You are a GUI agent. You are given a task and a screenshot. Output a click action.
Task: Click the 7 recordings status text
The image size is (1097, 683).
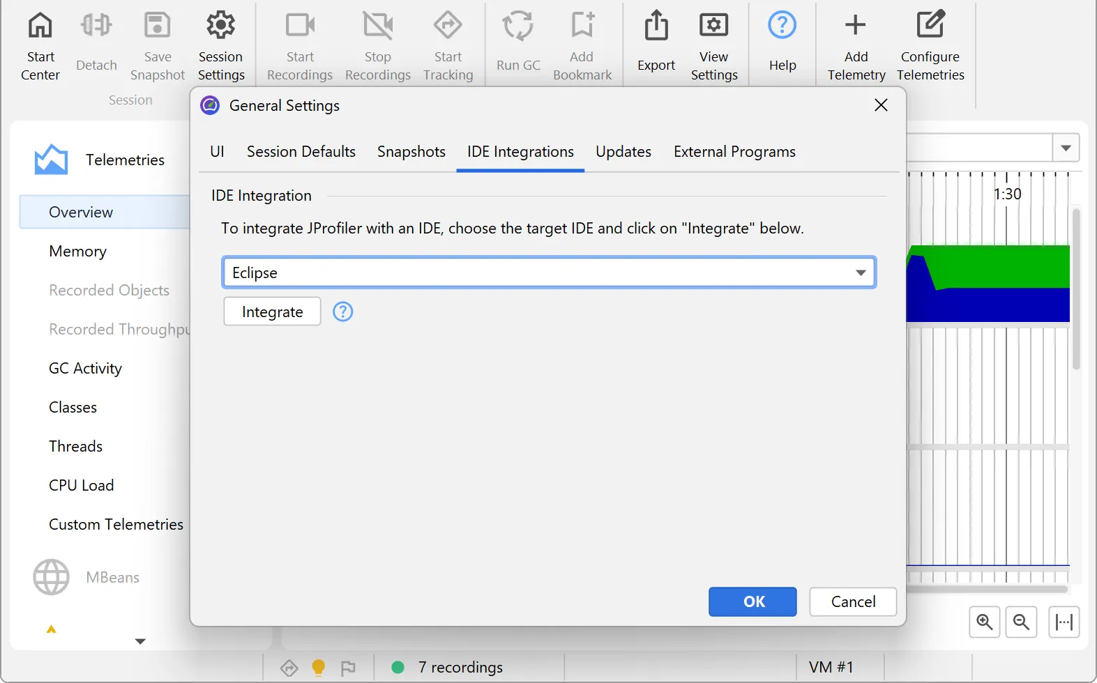460,667
